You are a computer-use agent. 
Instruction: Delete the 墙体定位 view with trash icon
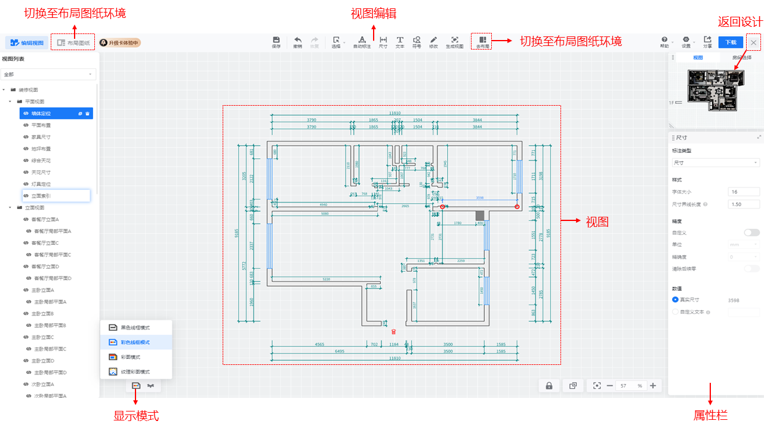(x=87, y=113)
